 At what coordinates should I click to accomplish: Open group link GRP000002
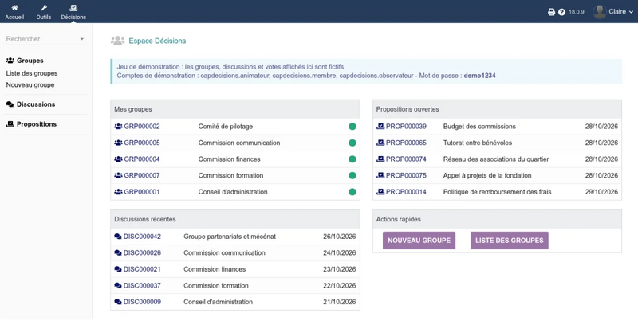[x=142, y=127]
